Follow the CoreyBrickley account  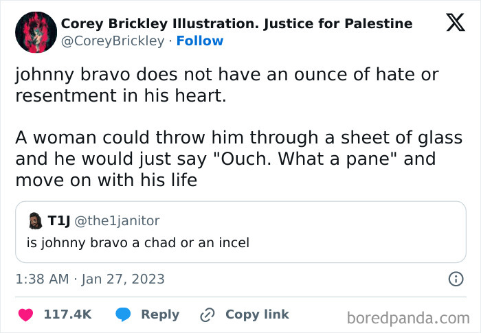tap(199, 41)
